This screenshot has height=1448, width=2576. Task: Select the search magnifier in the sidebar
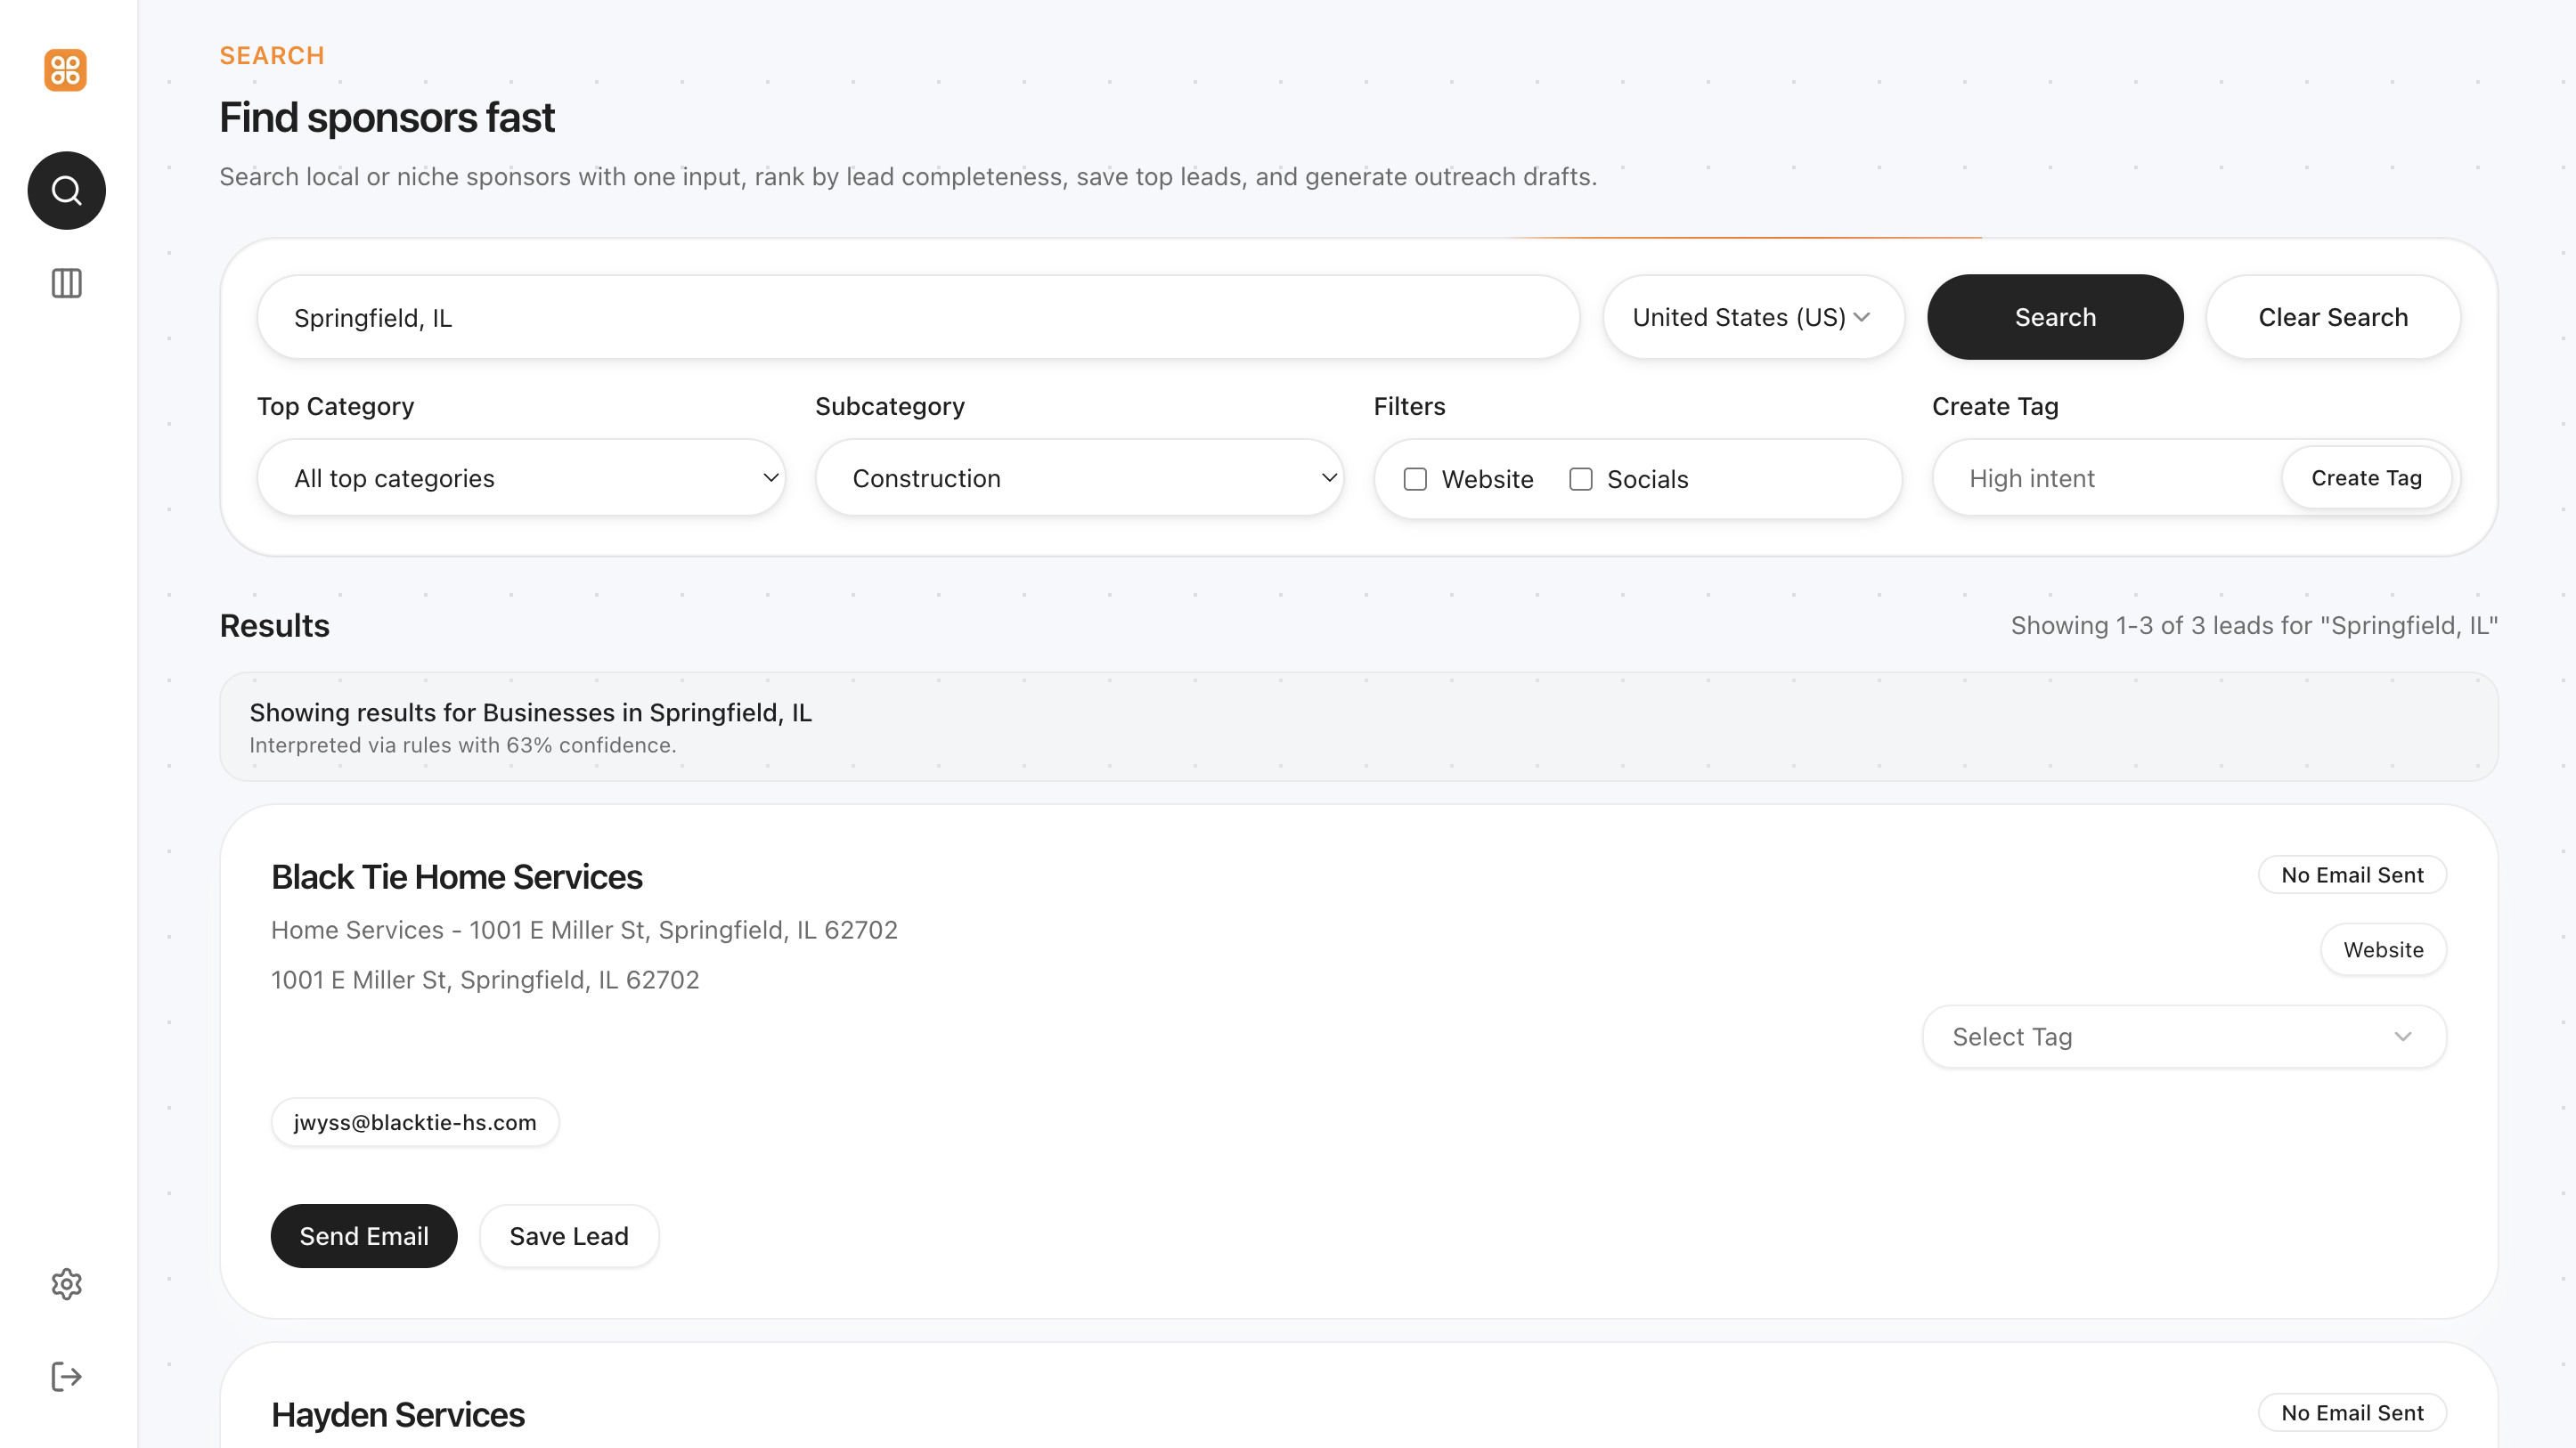tap(66, 190)
